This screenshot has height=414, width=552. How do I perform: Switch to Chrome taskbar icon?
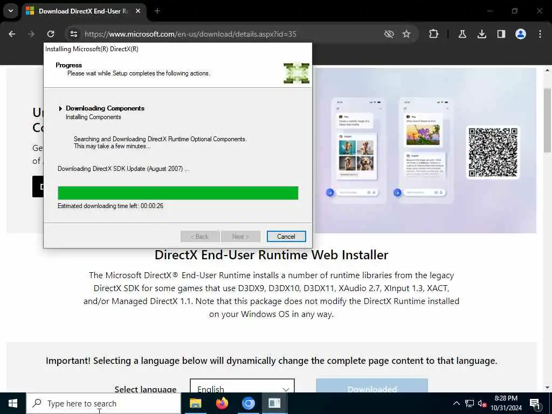248,403
